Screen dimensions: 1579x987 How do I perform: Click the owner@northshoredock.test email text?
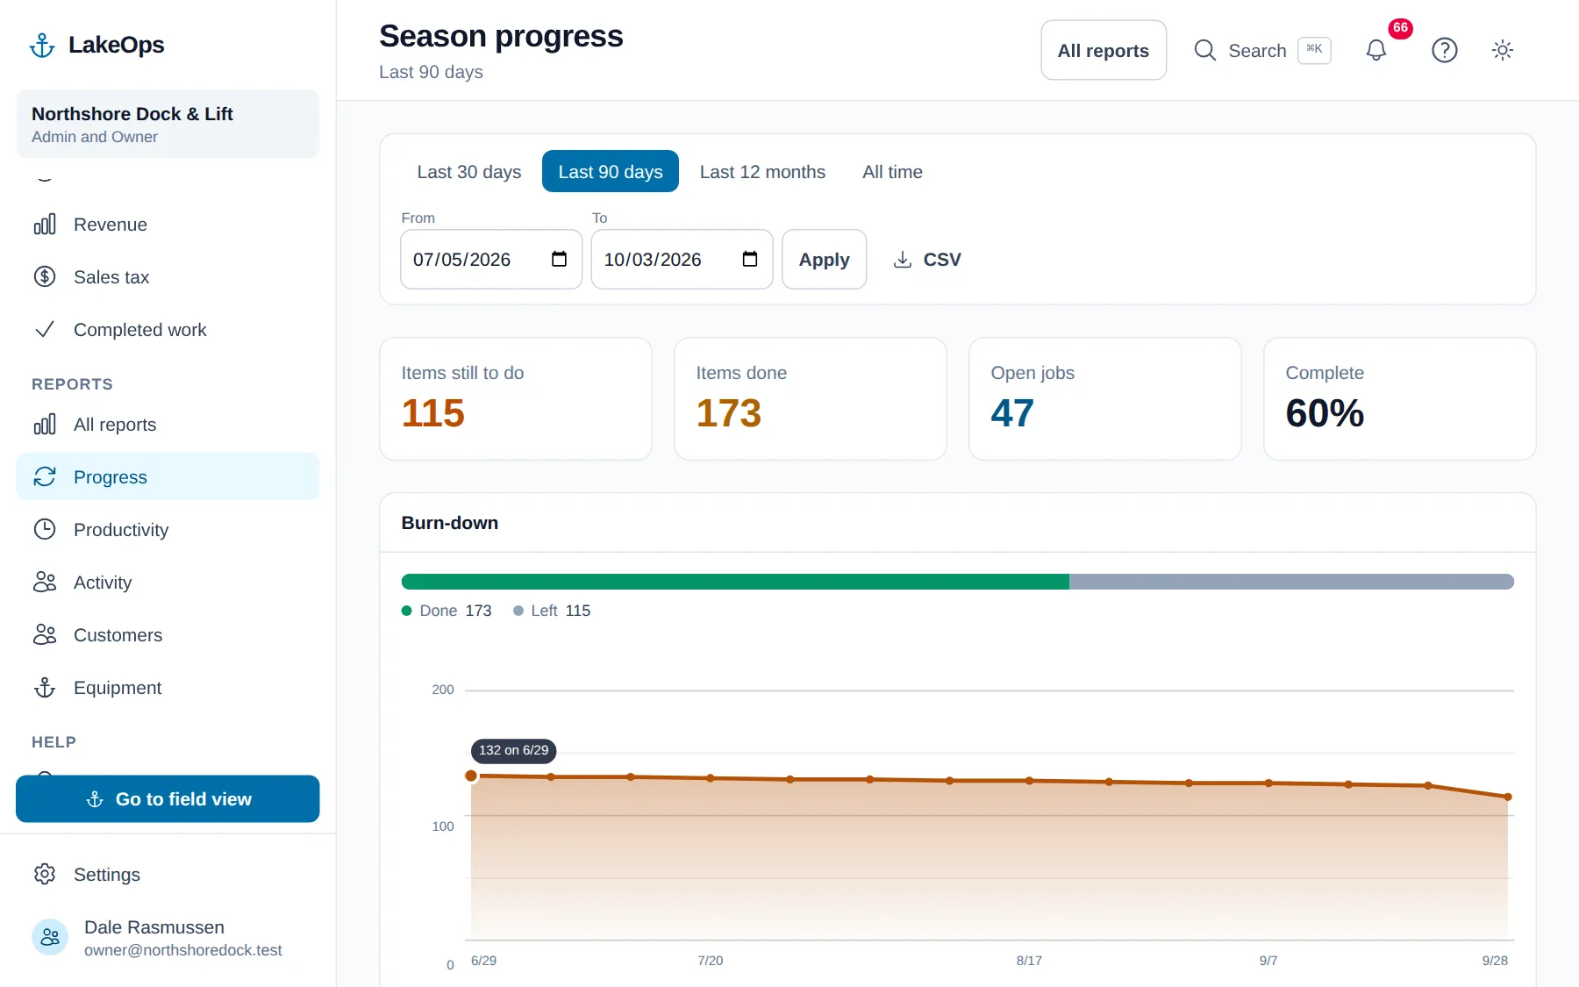point(183,950)
